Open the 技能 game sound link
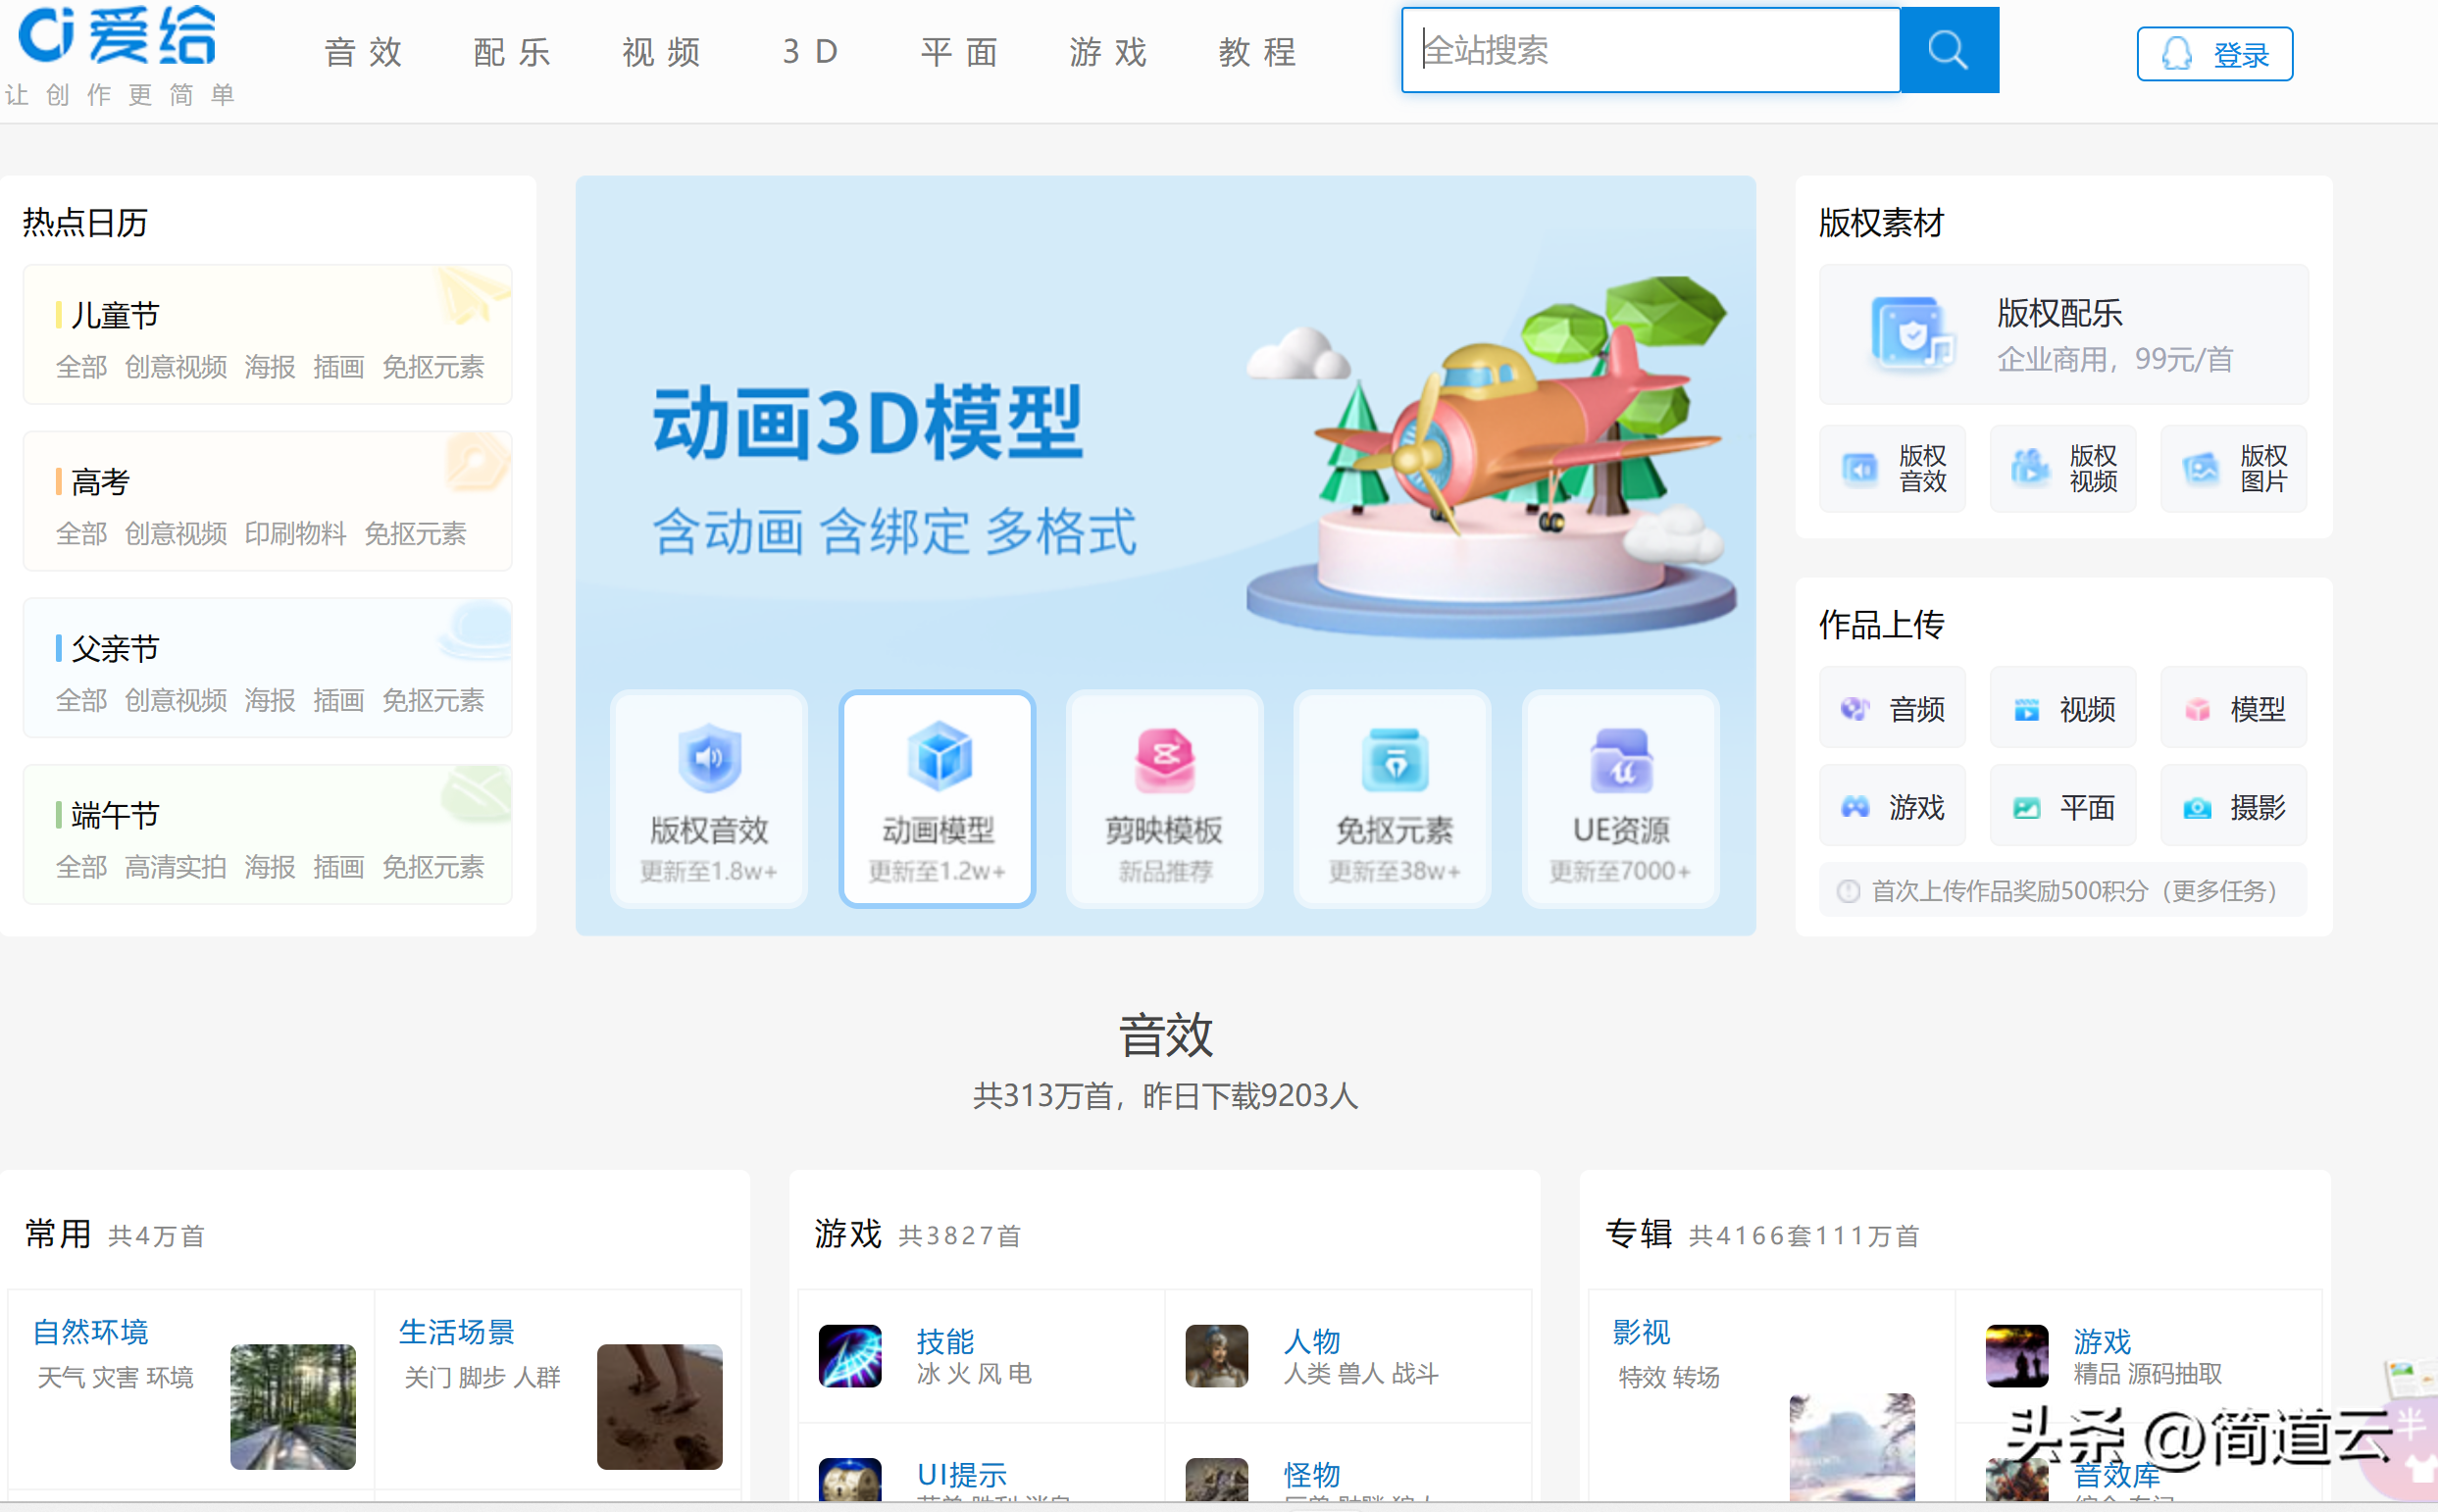The height and width of the screenshot is (1512, 2438). tap(945, 1341)
